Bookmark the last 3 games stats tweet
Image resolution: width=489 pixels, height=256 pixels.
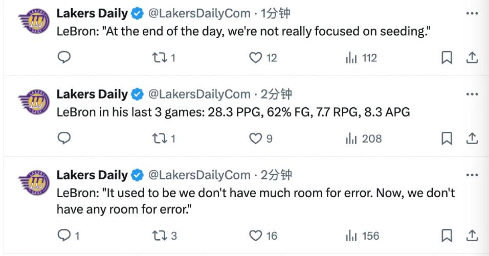[447, 138]
